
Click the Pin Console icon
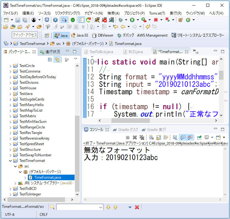click(199, 137)
